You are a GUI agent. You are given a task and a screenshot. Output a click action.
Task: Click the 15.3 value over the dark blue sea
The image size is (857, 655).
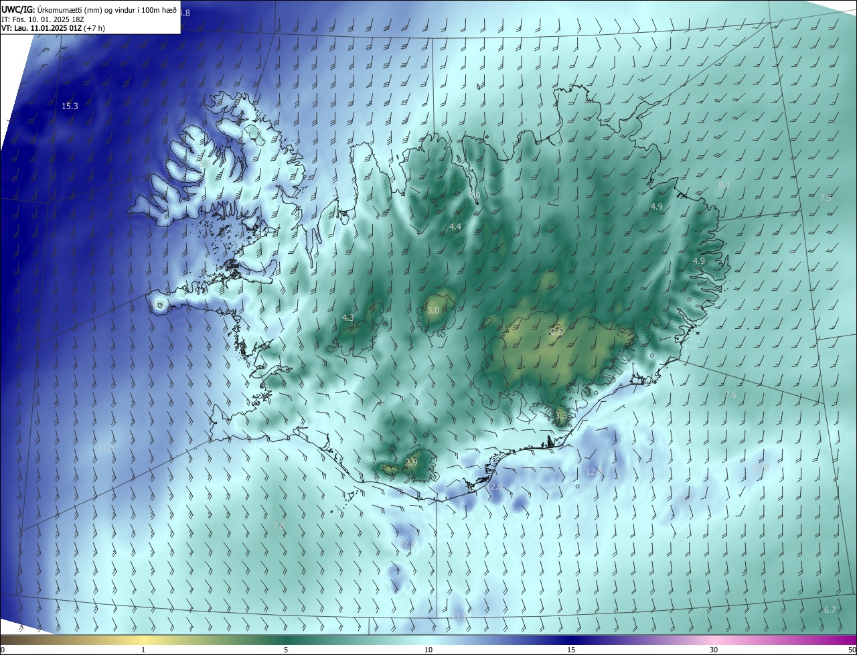coord(70,106)
